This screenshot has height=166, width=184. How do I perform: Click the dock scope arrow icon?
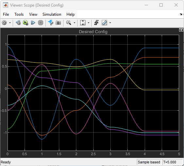(x=181, y=14)
